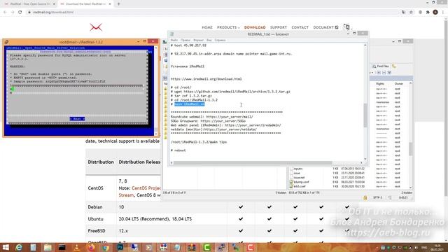Click into the Chrome address bar
Screen dimensions: 448x252
211,13
